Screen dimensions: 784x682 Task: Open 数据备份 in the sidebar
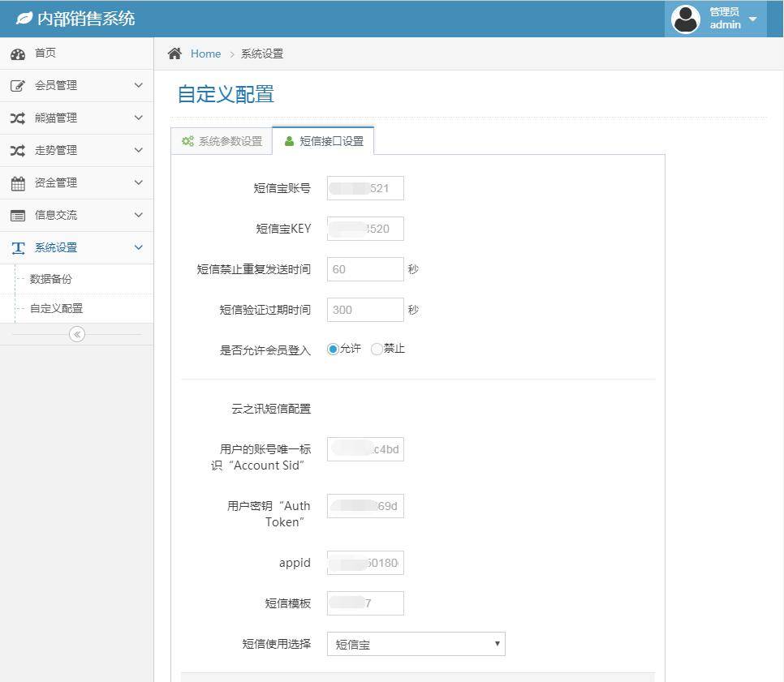51,279
